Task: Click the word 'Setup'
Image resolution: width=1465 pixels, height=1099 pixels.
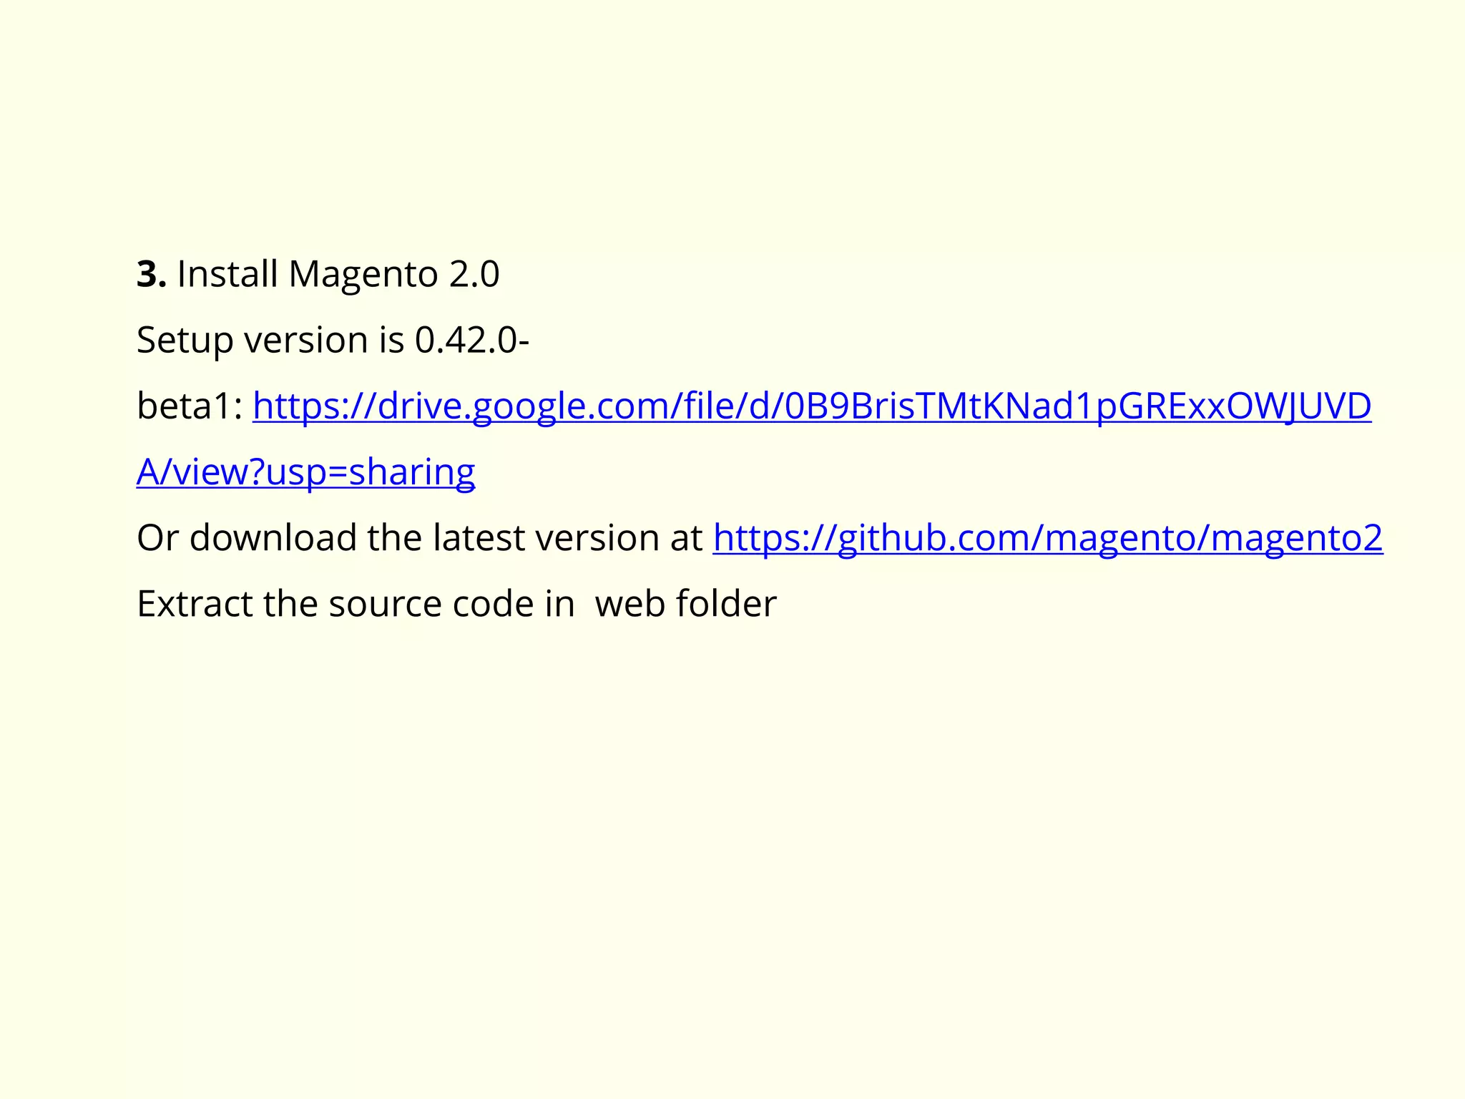Action: 185,341
